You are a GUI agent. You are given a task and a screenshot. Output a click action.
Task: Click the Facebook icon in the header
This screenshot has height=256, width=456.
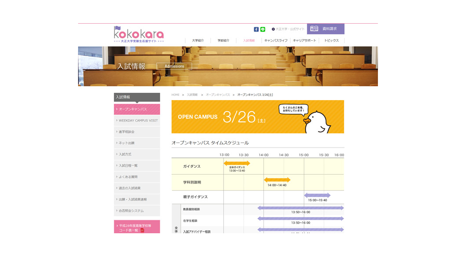[x=256, y=29]
